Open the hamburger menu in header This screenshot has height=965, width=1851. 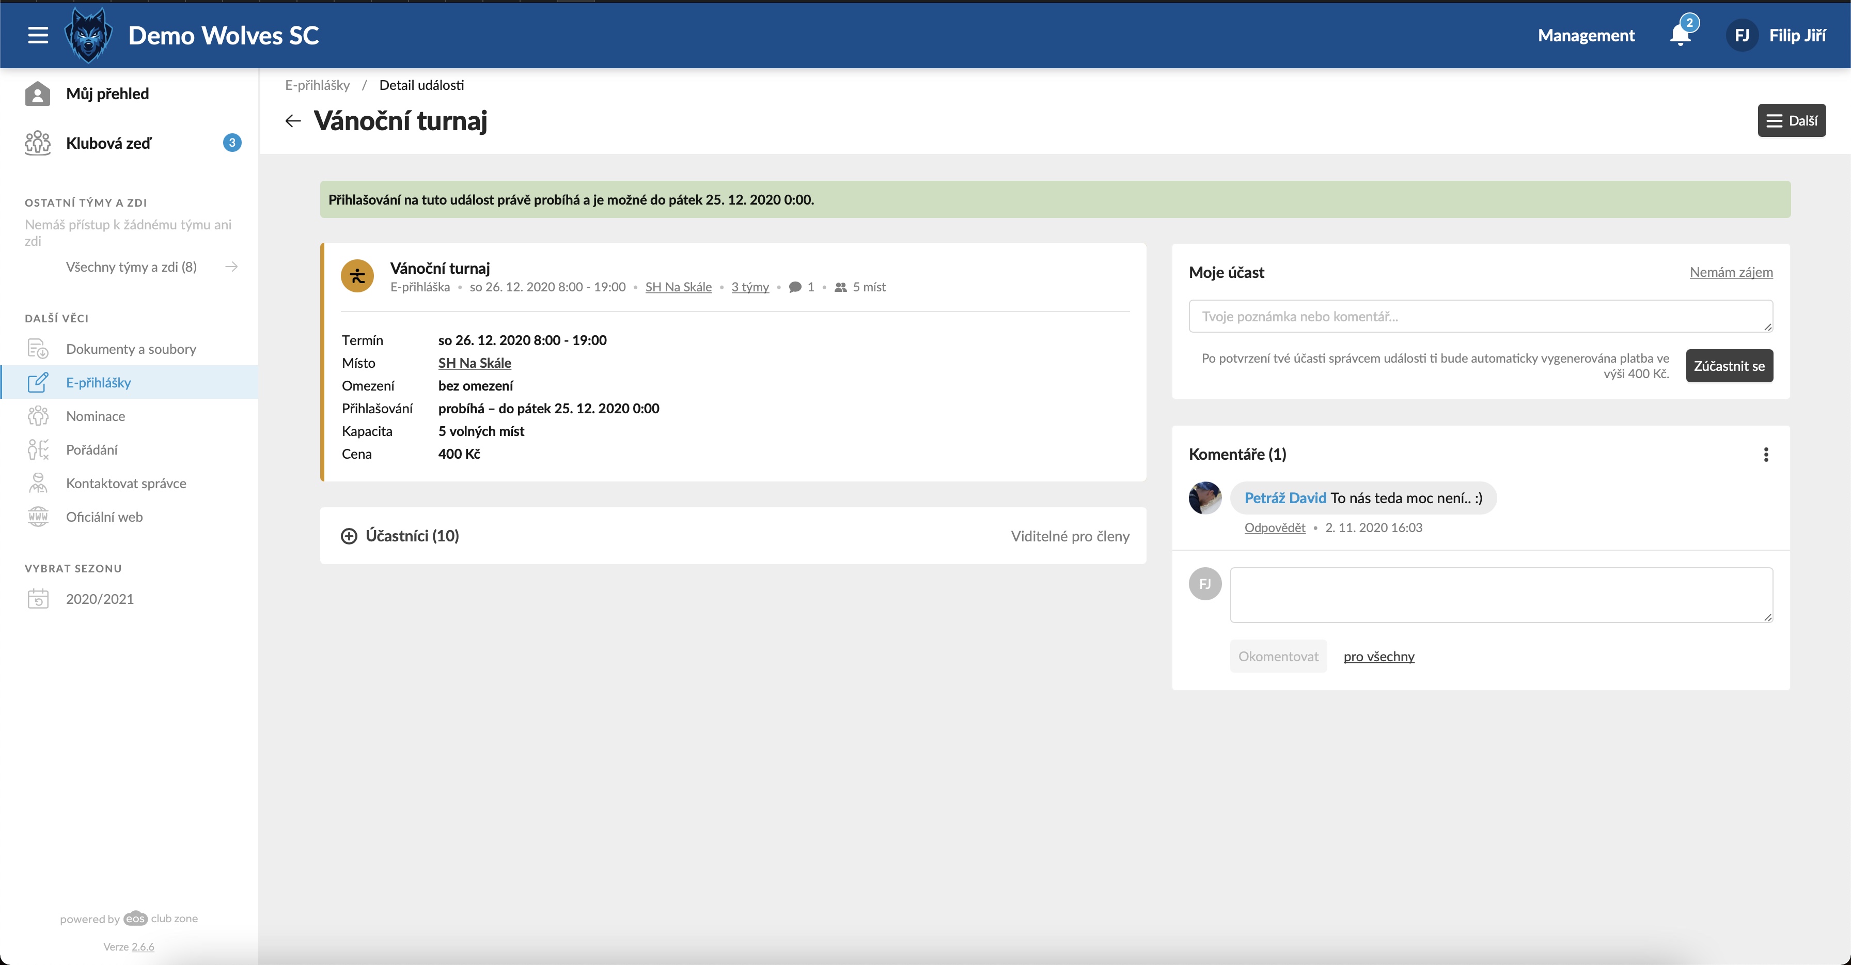pos(38,35)
